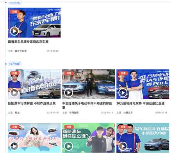Play the 20万落地纯电家轿 video via its play icon

(123, 93)
